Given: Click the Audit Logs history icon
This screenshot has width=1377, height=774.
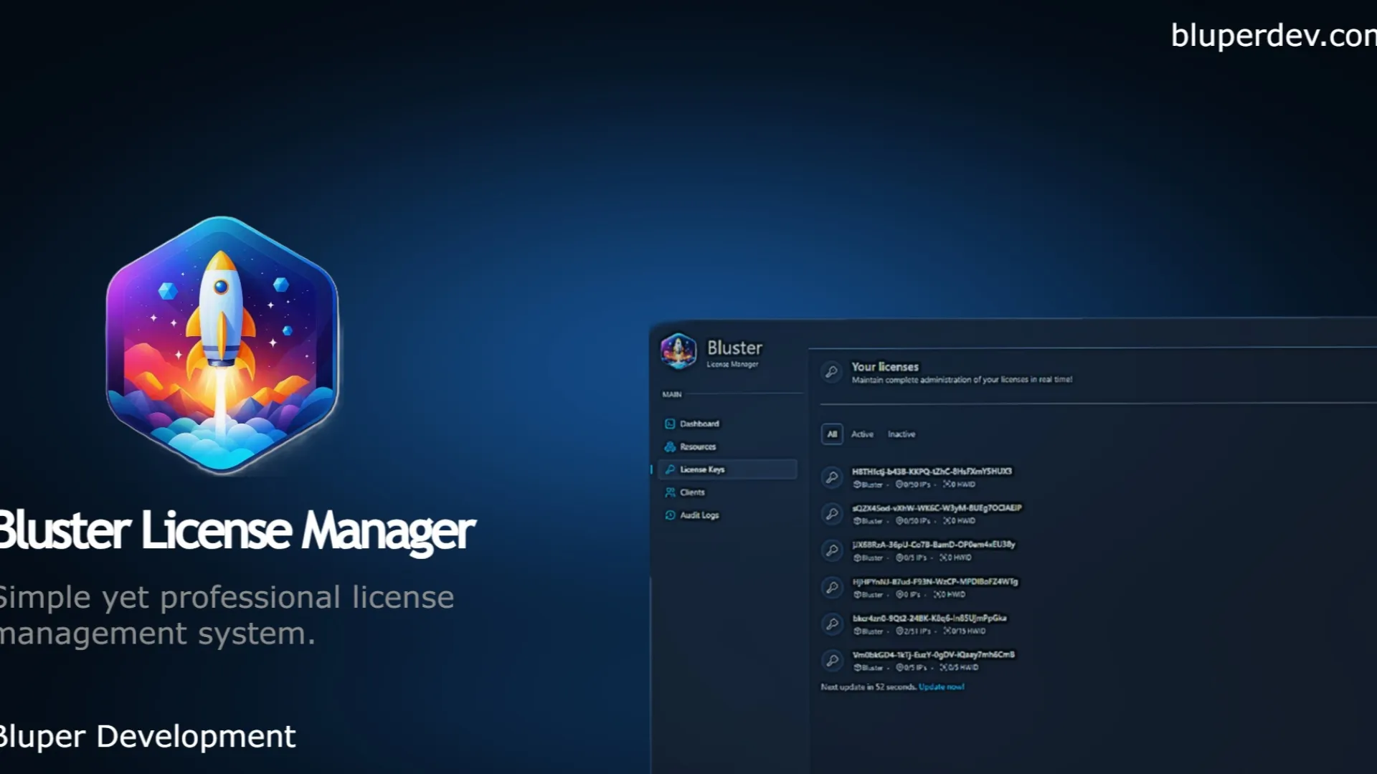Looking at the screenshot, I should [x=670, y=515].
